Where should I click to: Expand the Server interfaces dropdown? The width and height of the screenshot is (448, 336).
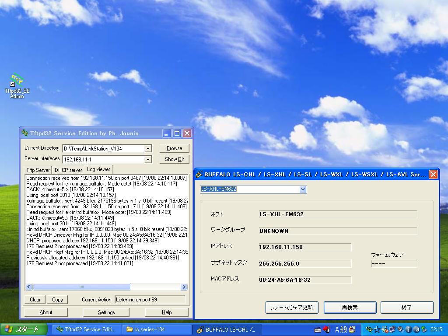pyautogui.click(x=148, y=159)
